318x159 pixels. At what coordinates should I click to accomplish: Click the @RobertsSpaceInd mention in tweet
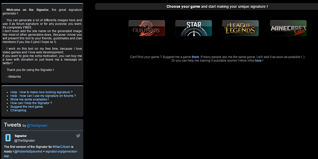pos(28,151)
